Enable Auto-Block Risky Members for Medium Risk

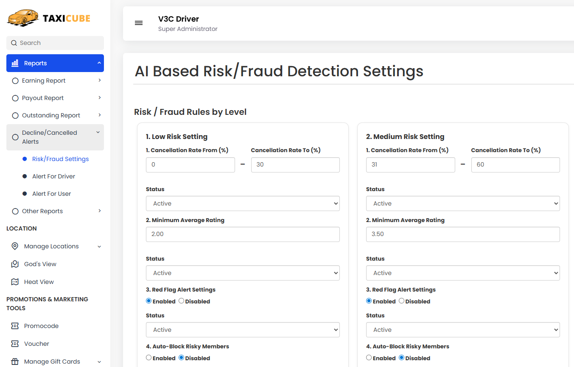[369, 358]
